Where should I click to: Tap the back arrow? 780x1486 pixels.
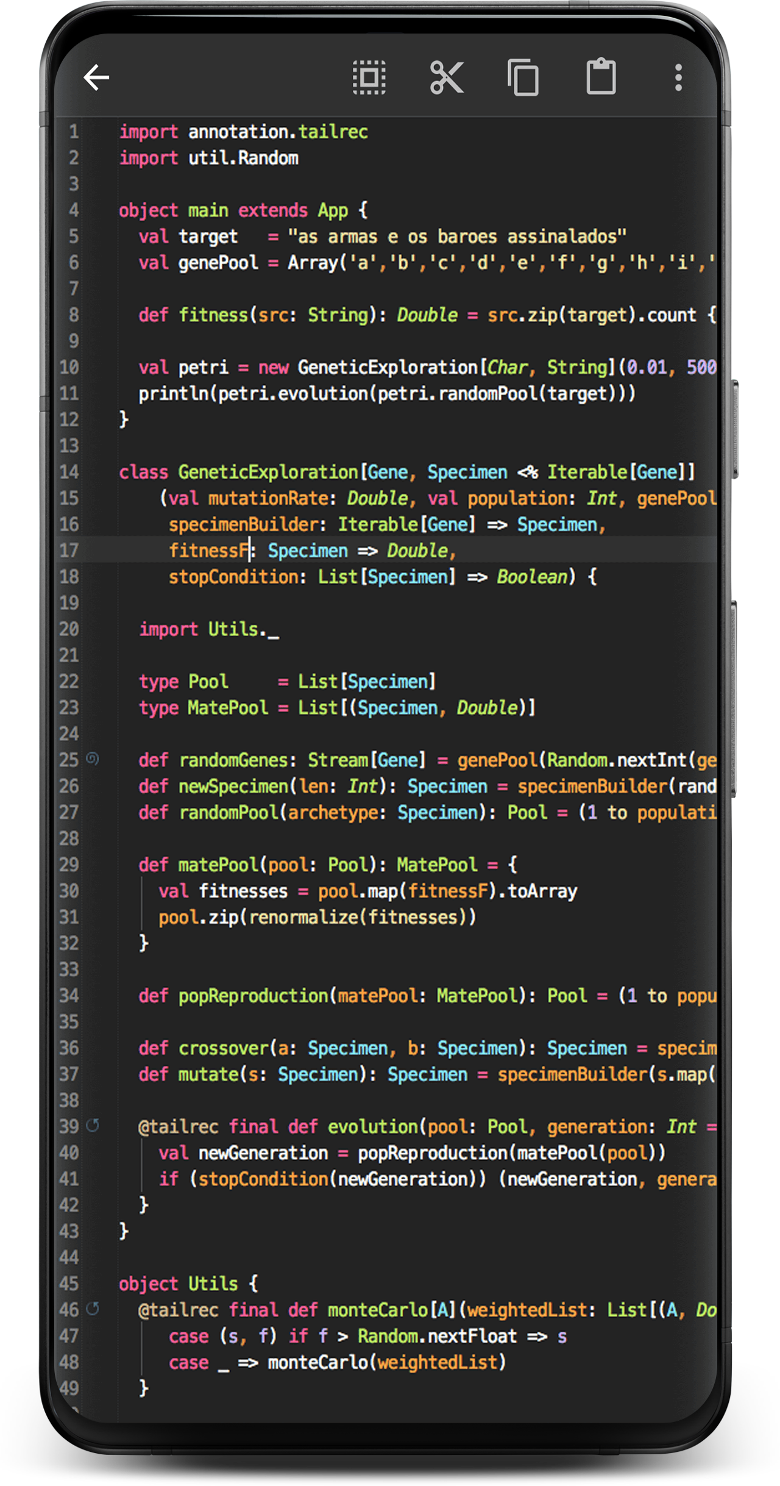tap(96, 77)
